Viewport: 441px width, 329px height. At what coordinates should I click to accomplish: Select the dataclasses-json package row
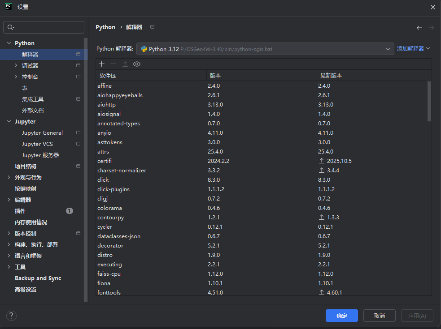click(262, 236)
